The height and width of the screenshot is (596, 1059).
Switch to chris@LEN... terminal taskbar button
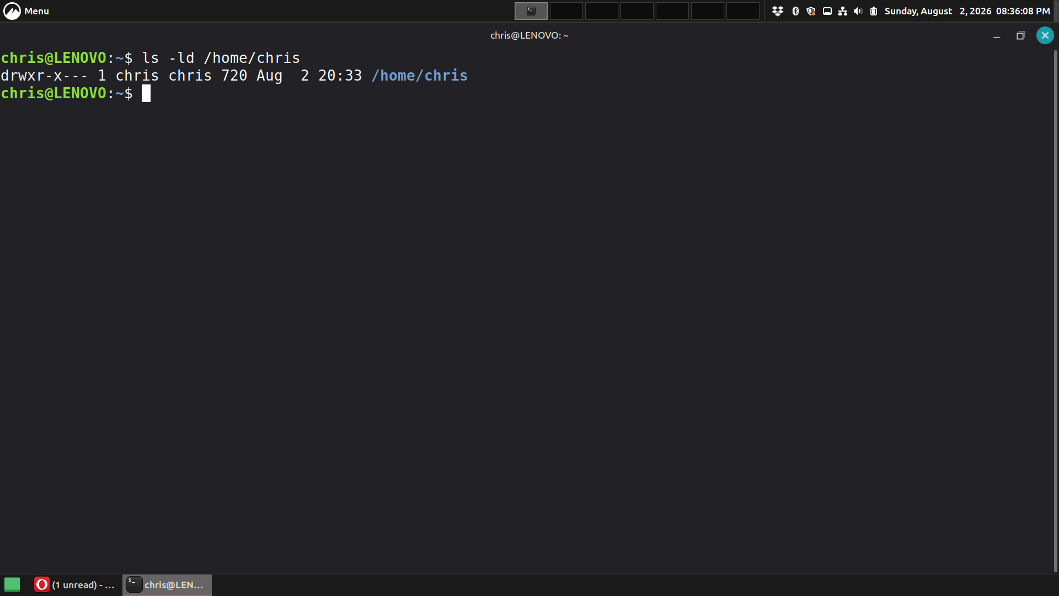pos(167,585)
